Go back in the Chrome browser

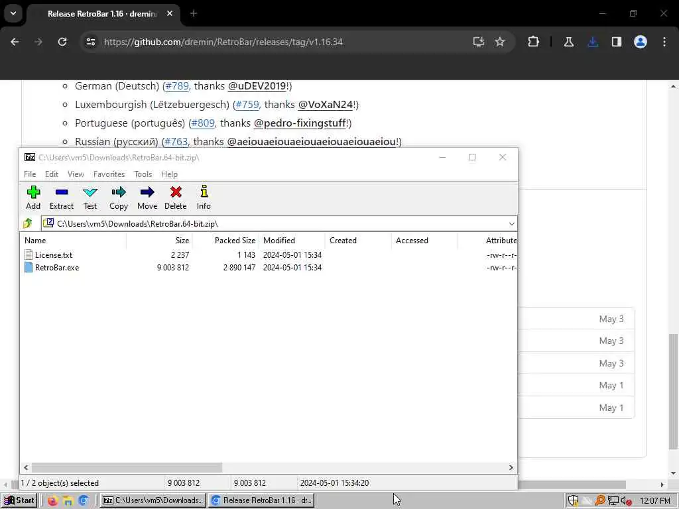coord(15,42)
